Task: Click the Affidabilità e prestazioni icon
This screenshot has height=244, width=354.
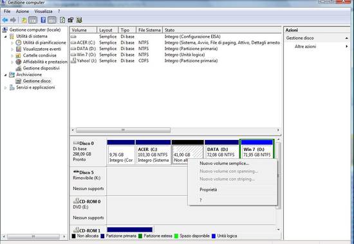Action: click(19, 62)
